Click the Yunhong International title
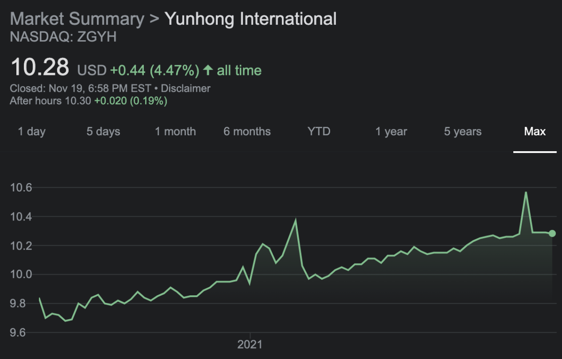Viewport: 562px width, 359px height. click(251, 19)
